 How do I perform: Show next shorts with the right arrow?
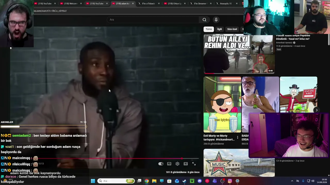[317, 110]
